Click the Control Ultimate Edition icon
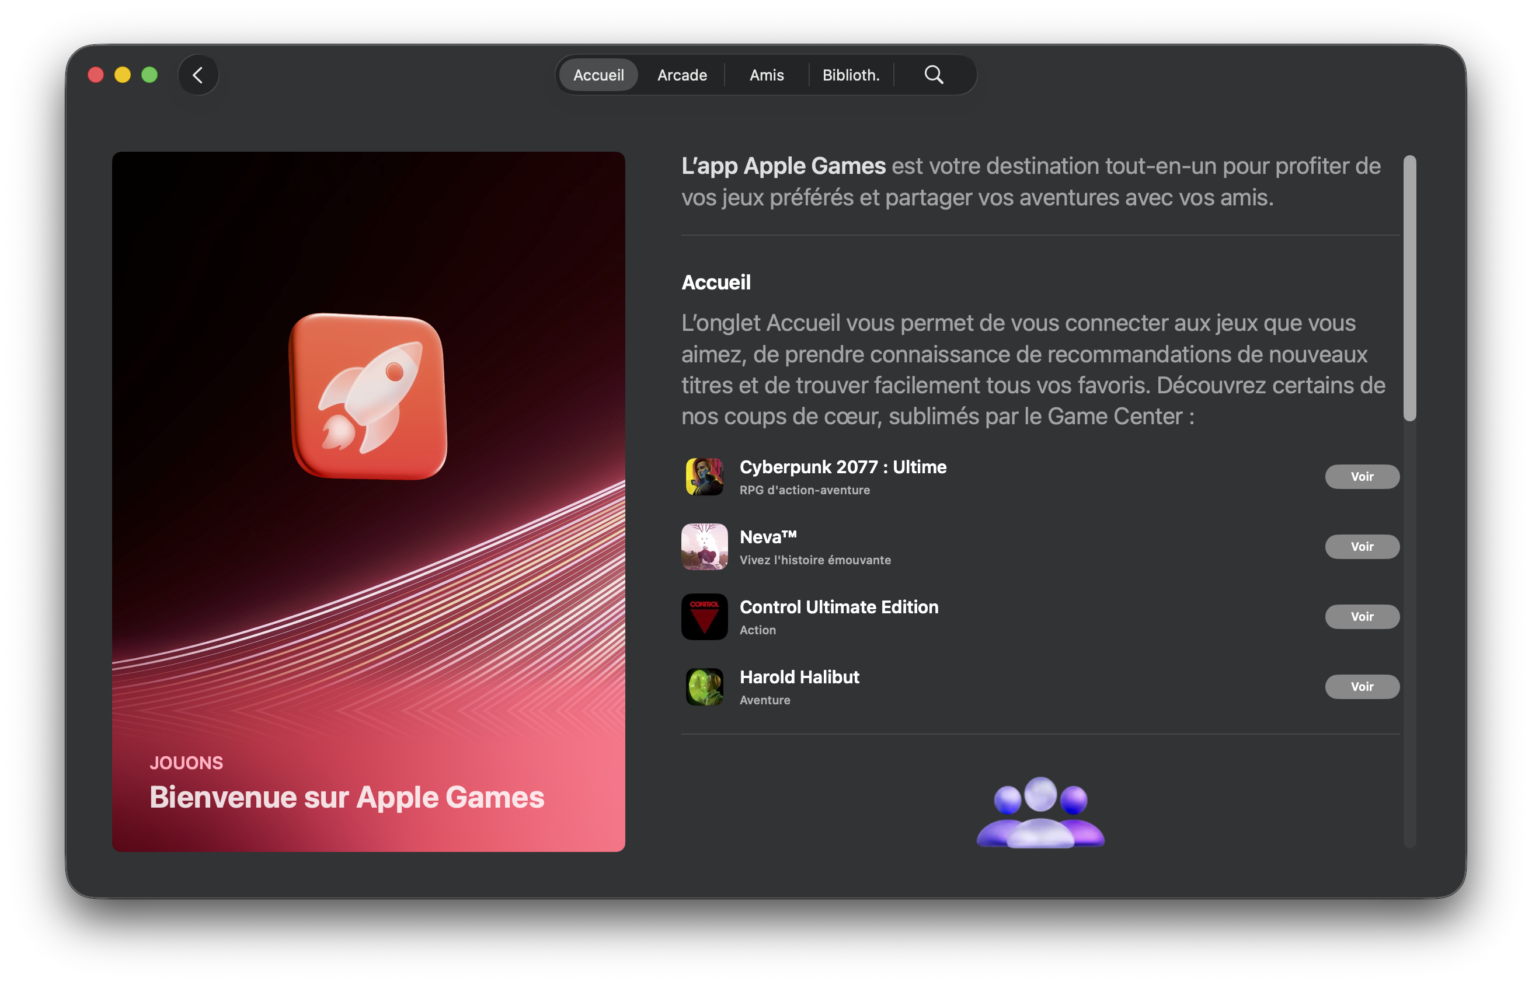Screen dimensions: 1532x985 (x=704, y=617)
